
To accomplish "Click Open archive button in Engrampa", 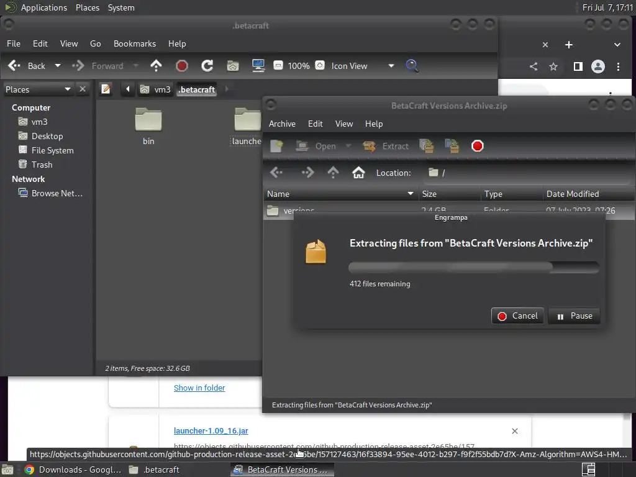I will click(x=316, y=146).
